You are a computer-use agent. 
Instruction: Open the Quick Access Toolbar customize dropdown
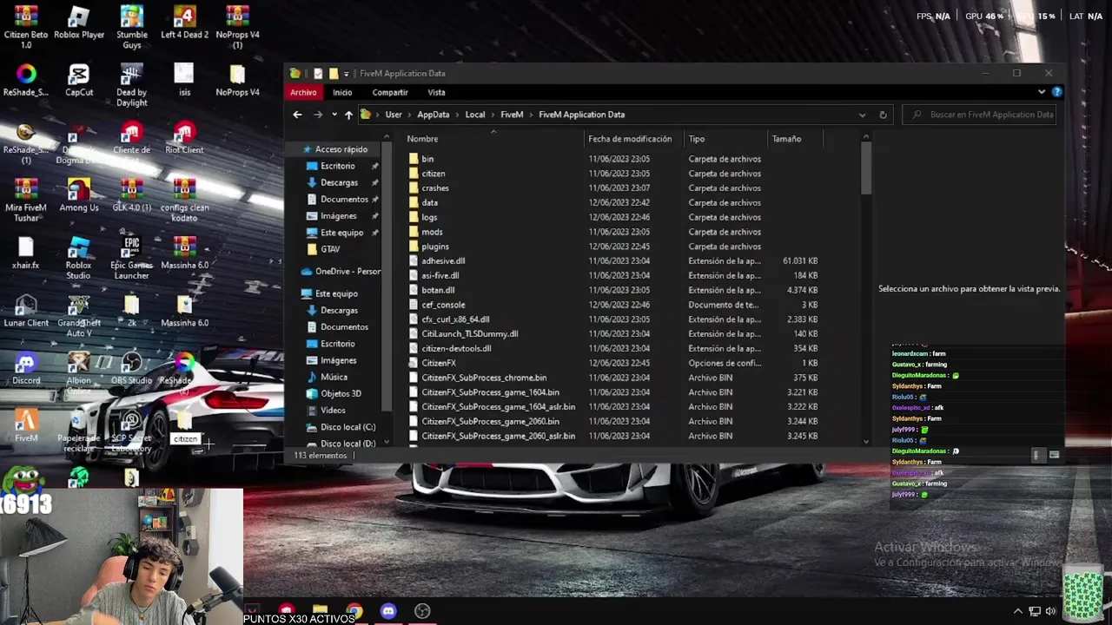tap(346, 74)
